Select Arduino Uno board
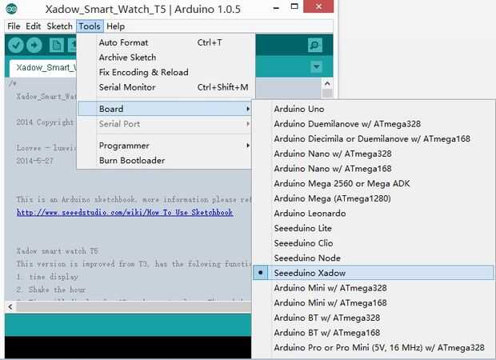The image size is (496, 360). click(374, 109)
